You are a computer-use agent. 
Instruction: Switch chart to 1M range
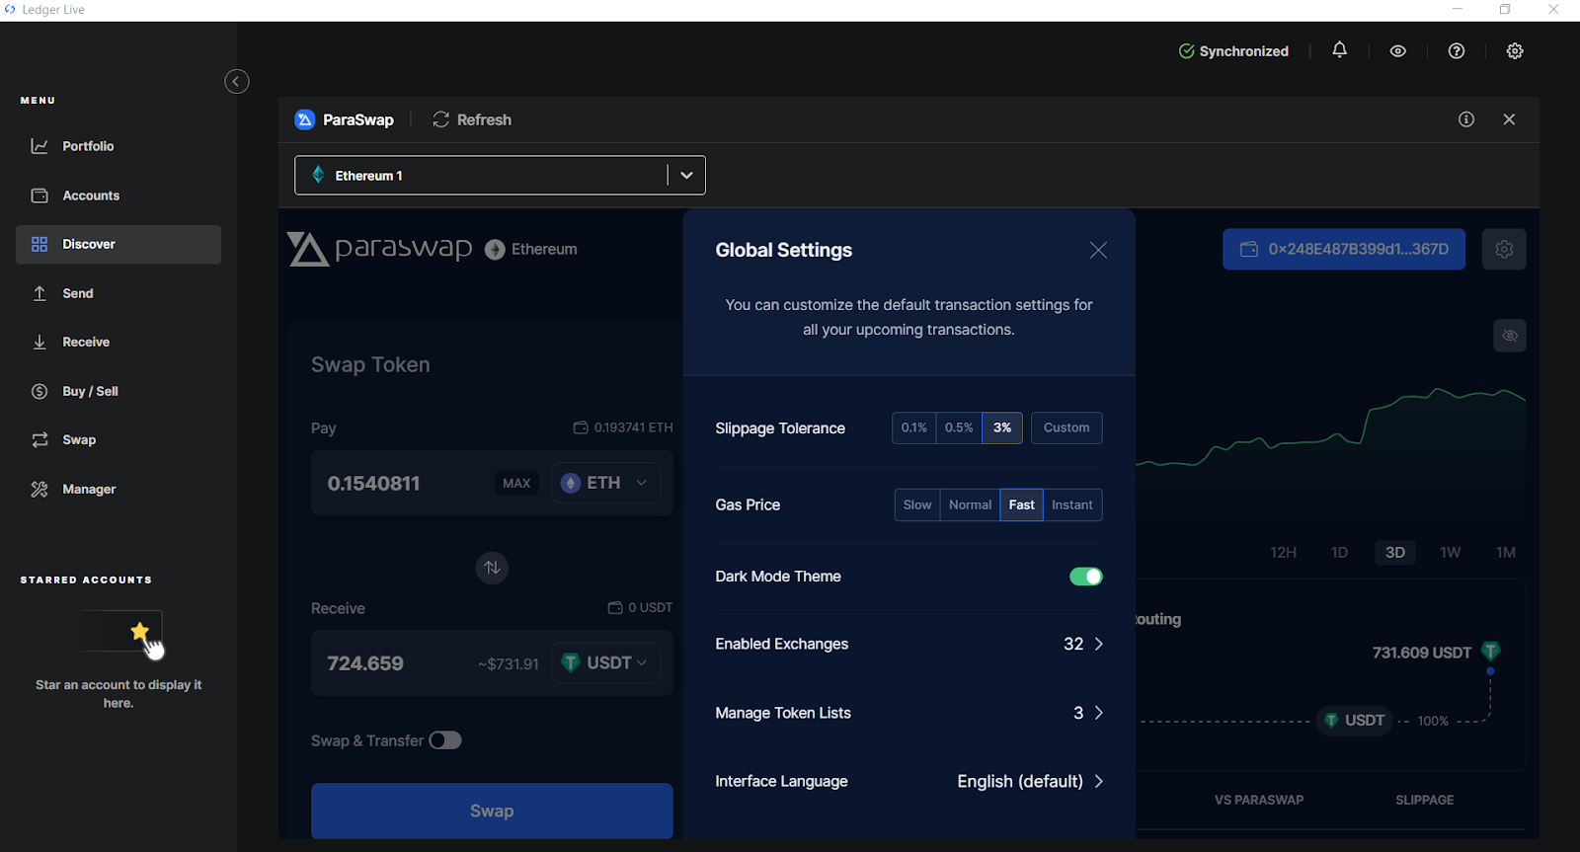(x=1506, y=552)
